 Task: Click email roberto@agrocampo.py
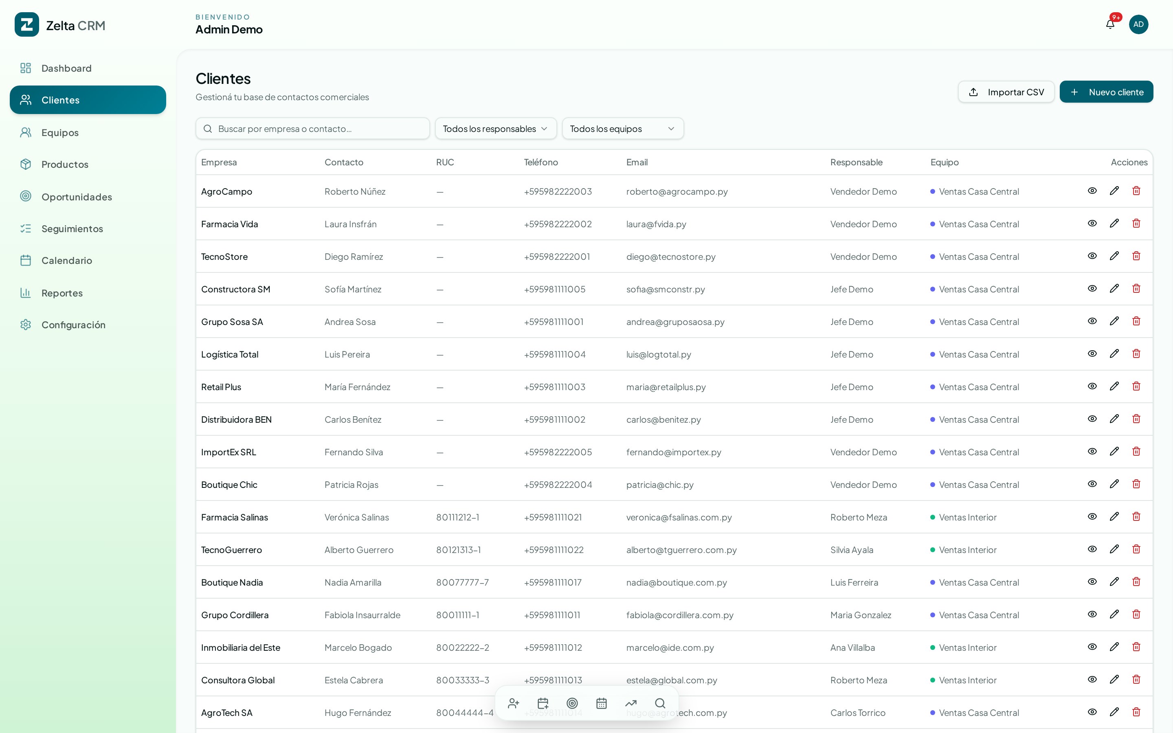point(677,191)
